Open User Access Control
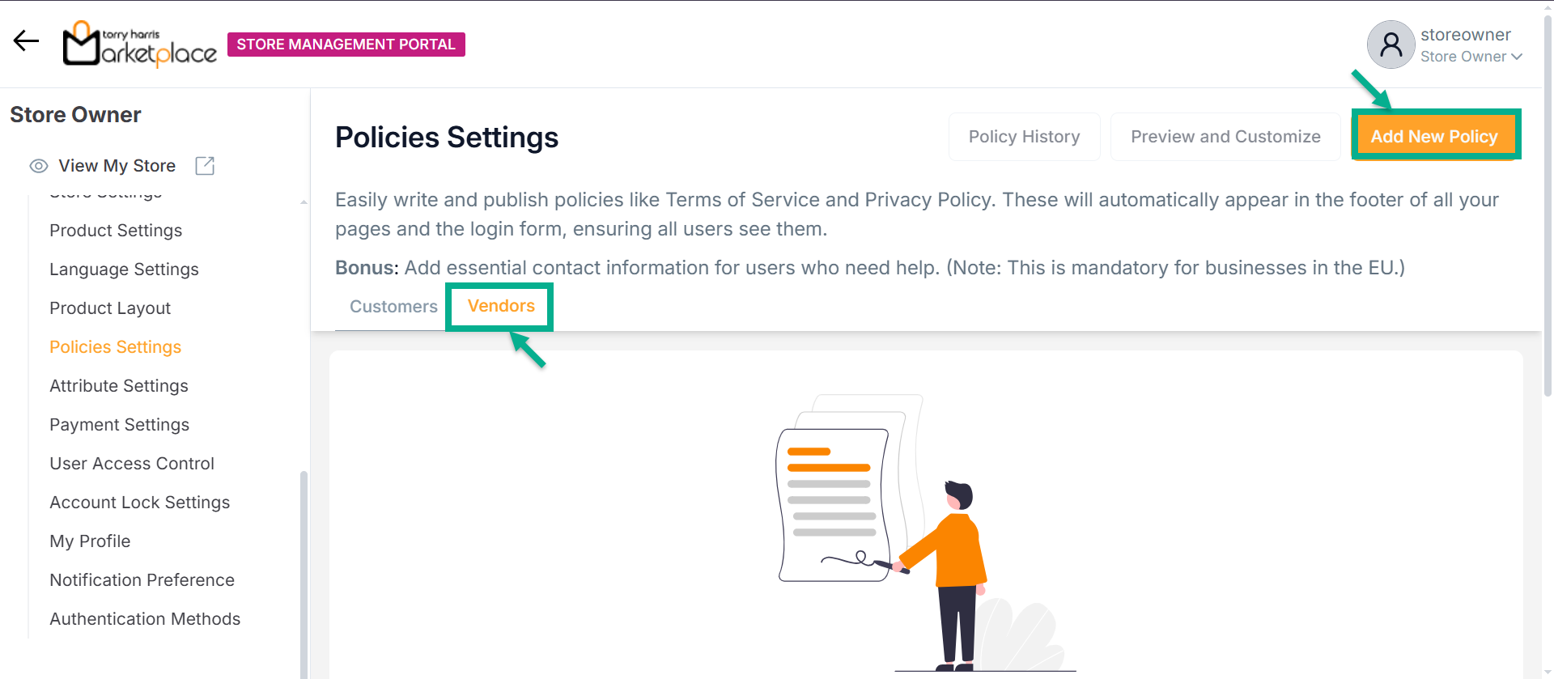Image resolution: width=1554 pixels, height=679 pixels. point(132,464)
